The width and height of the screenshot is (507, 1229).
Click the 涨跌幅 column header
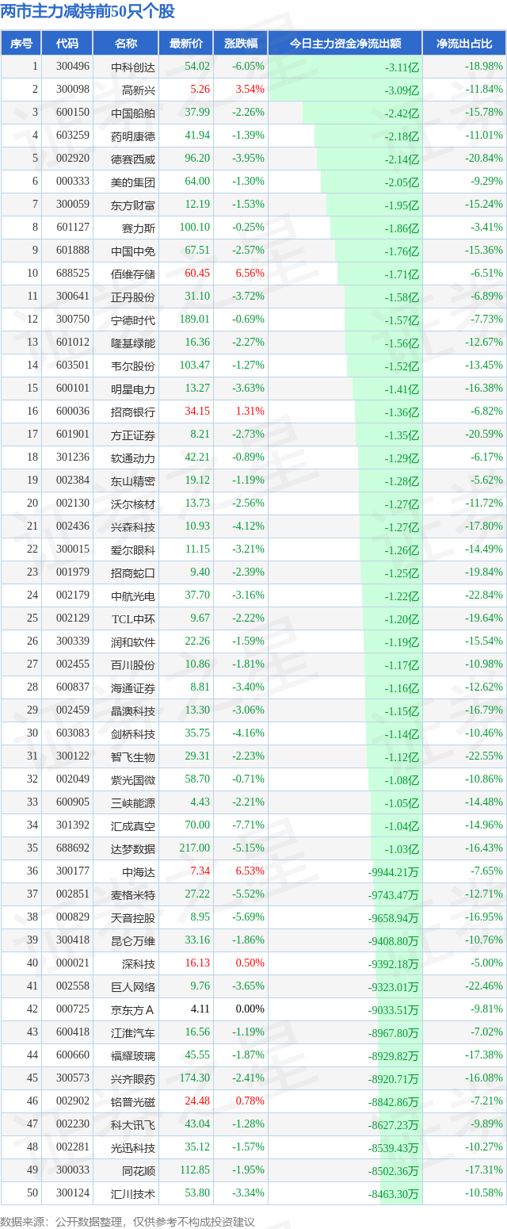tap(241, 44)
